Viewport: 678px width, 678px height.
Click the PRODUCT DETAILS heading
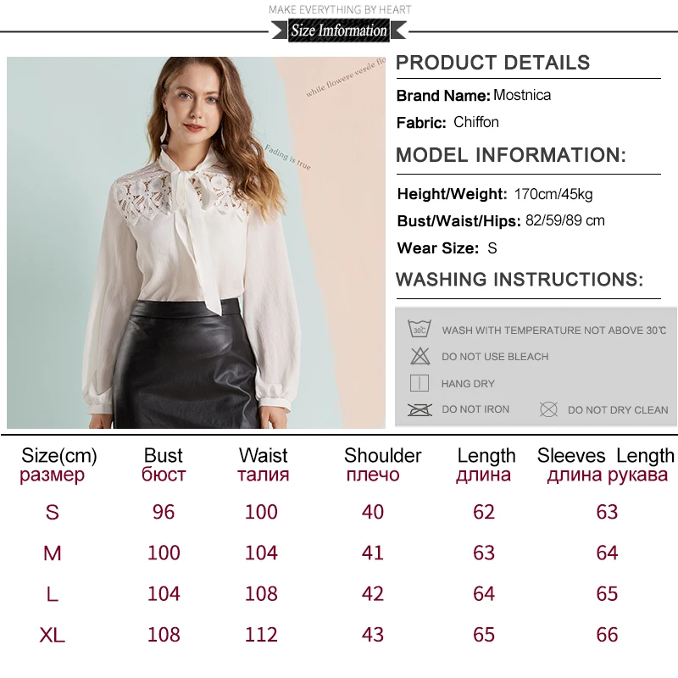click(x=493, y=63)
